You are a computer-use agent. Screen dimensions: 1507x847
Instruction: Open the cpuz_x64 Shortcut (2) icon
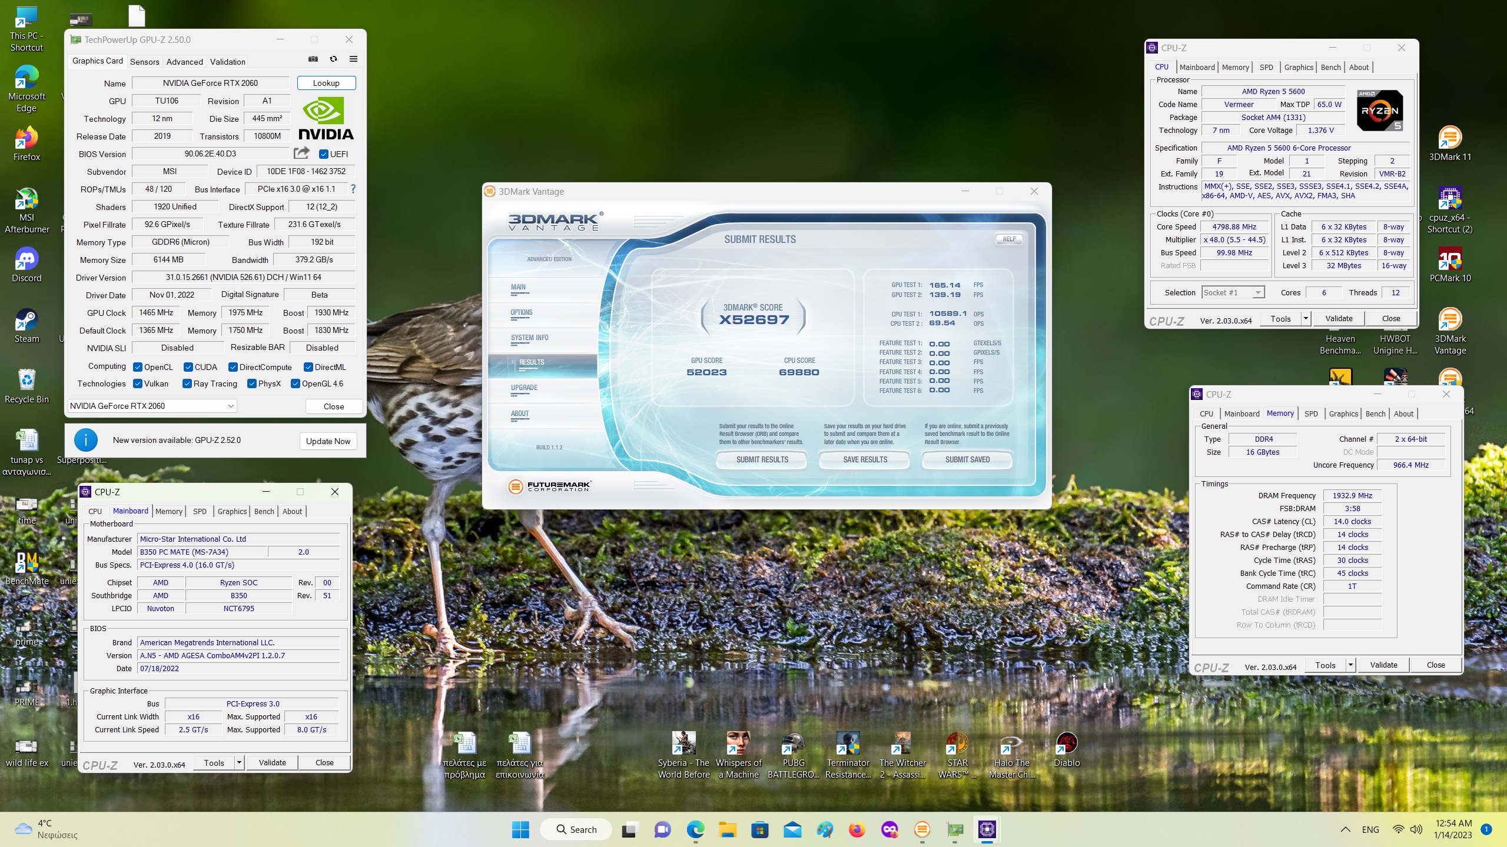coord(1449,211)
